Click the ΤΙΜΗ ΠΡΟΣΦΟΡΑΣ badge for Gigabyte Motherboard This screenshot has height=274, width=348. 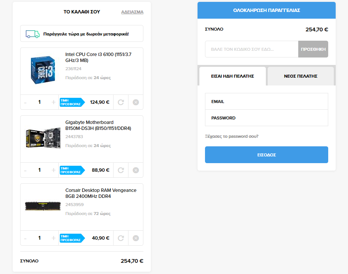tap(72, 170)
